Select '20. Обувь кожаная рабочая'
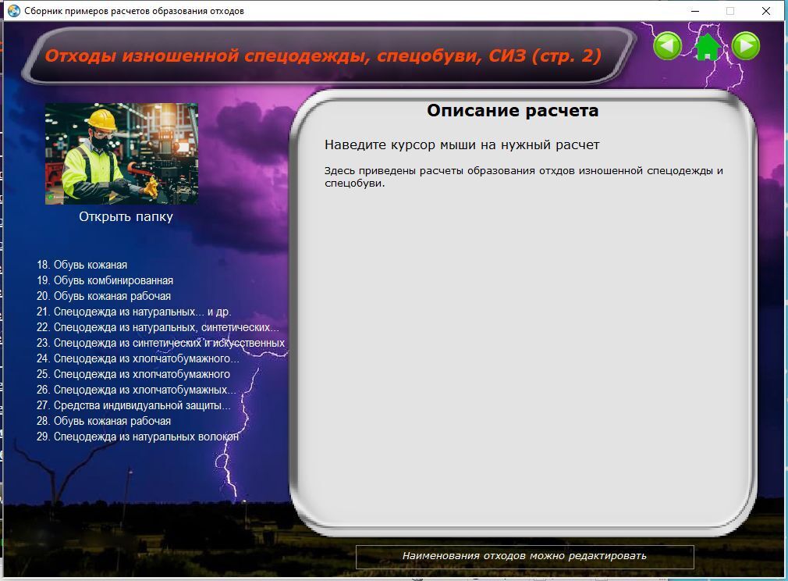Viewport: 788px width, 581px height. 104,296
